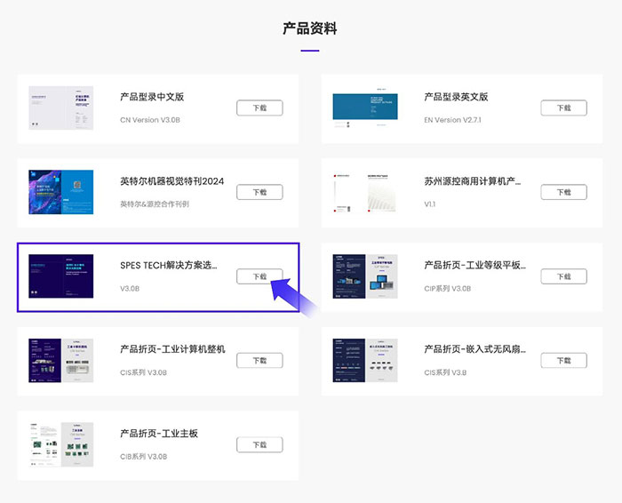Download the SPES TECH解决方案选 file
This screenshot has width=622, height=503.
coord(259,276)
